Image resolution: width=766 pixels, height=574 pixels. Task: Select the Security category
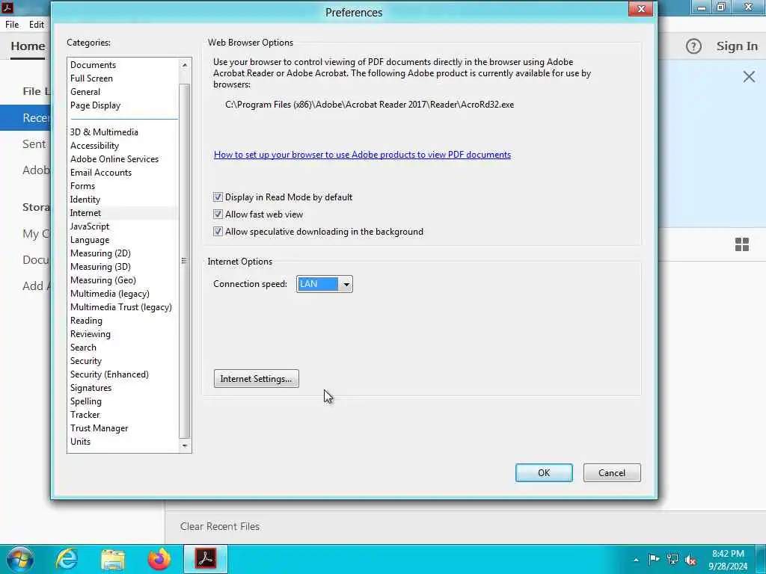point(85,361)
